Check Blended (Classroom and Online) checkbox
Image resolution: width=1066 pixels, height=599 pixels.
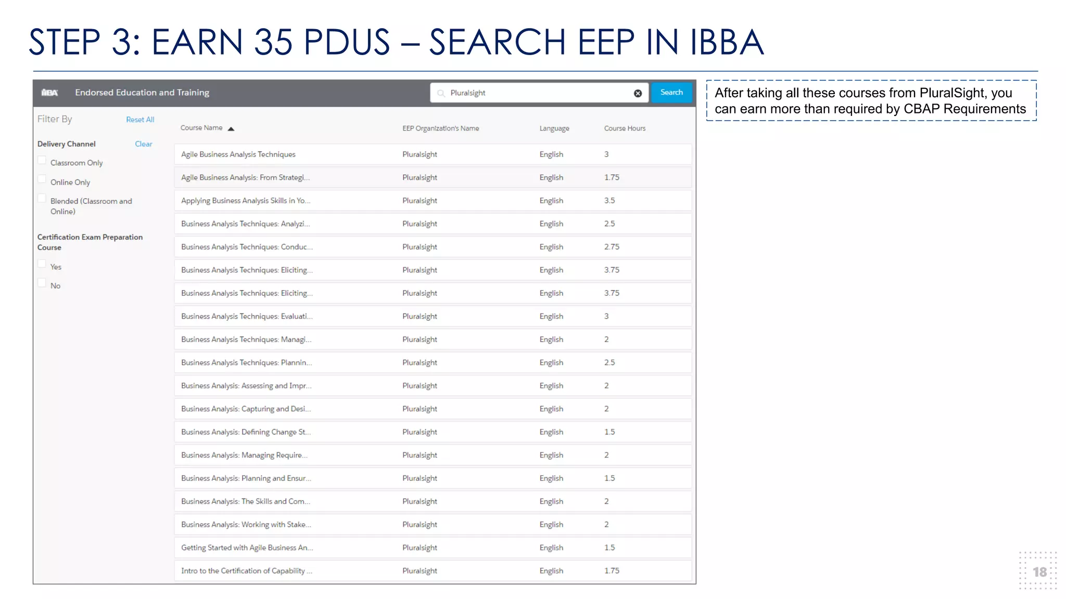pyautogui.click(x=42, y=198)
